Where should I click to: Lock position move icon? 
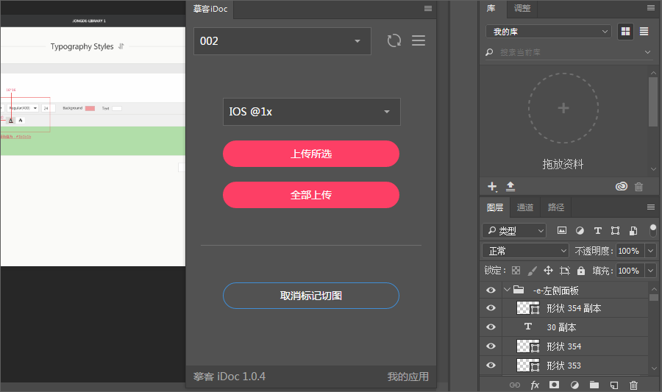[548, 271]
